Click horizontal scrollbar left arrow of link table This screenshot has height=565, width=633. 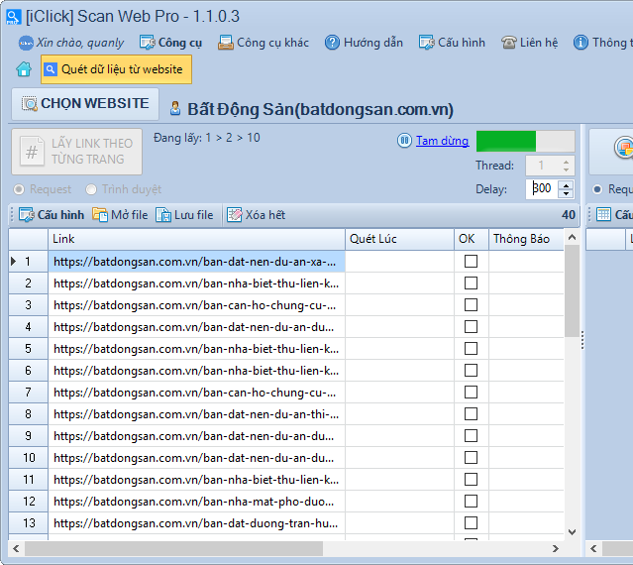coord(16,548)
